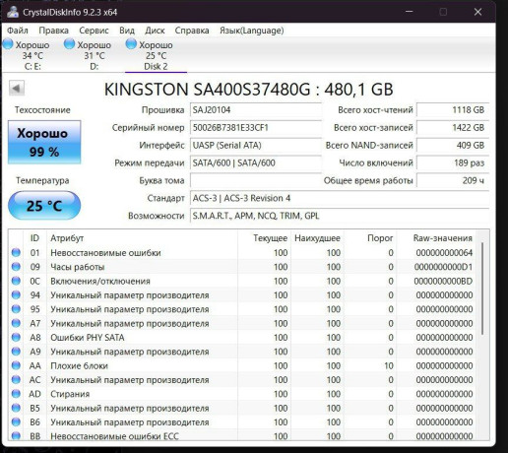508x453 pixels.
Task: Select the Включения/отключения row
Action: pos(242,281)
